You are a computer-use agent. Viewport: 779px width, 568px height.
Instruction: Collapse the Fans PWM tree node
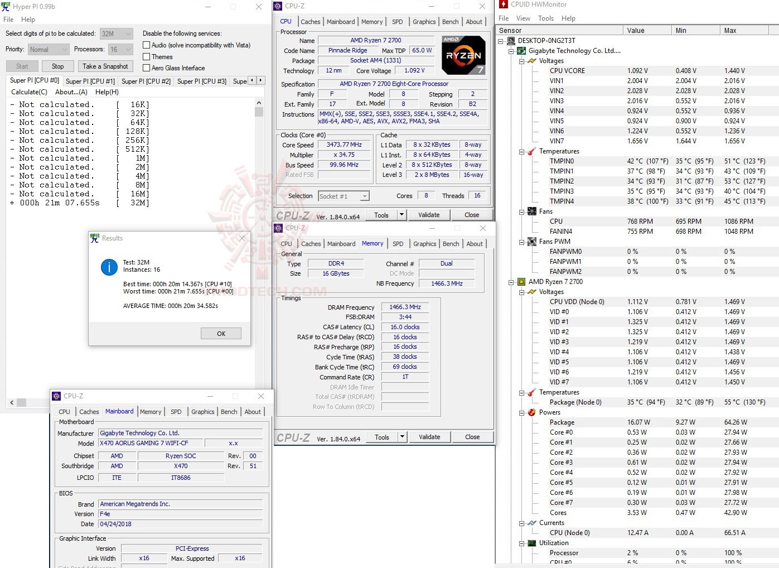coord(521,242)
